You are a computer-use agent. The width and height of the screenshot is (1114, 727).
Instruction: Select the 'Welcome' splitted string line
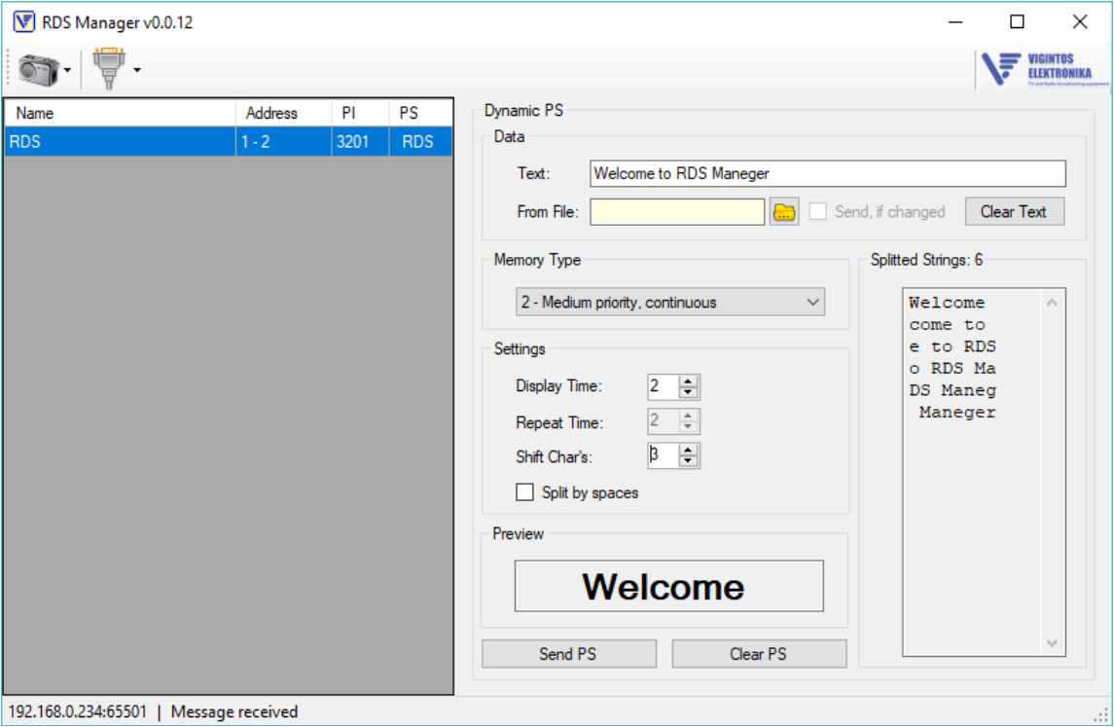click(947, 303)
